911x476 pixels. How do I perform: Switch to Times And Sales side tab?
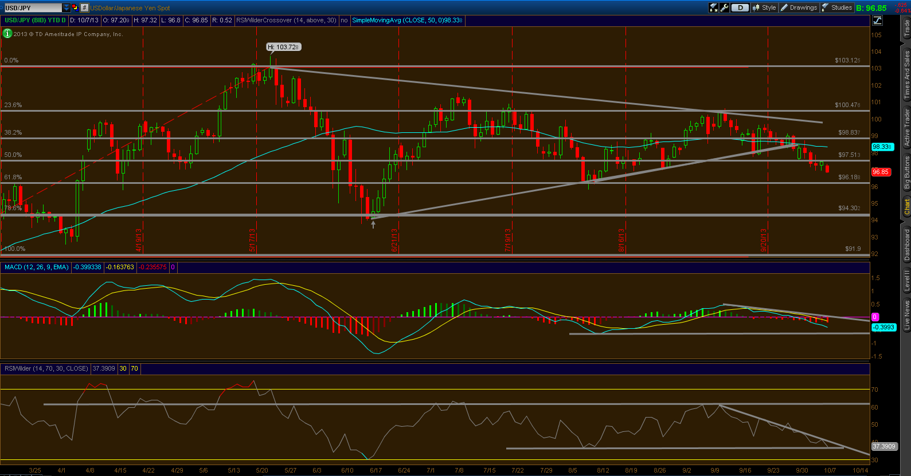(x=906, y=74)
